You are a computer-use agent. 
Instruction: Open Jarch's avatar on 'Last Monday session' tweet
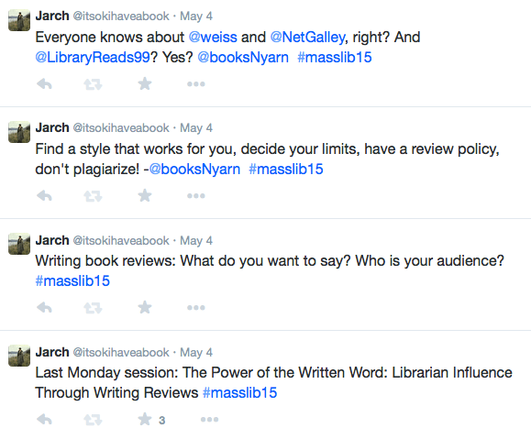click(19, 356)
